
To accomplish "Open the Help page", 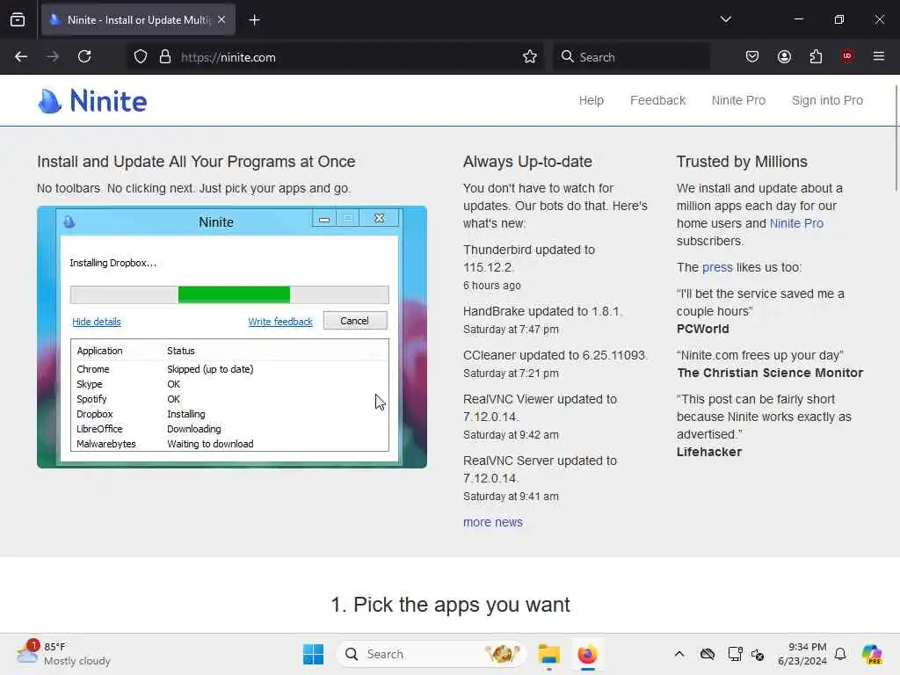I will click(x=592, y=100).
